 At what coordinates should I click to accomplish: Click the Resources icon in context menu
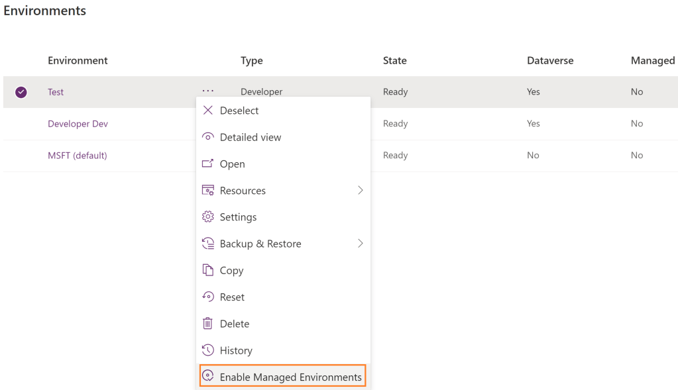tap(207, 191)
